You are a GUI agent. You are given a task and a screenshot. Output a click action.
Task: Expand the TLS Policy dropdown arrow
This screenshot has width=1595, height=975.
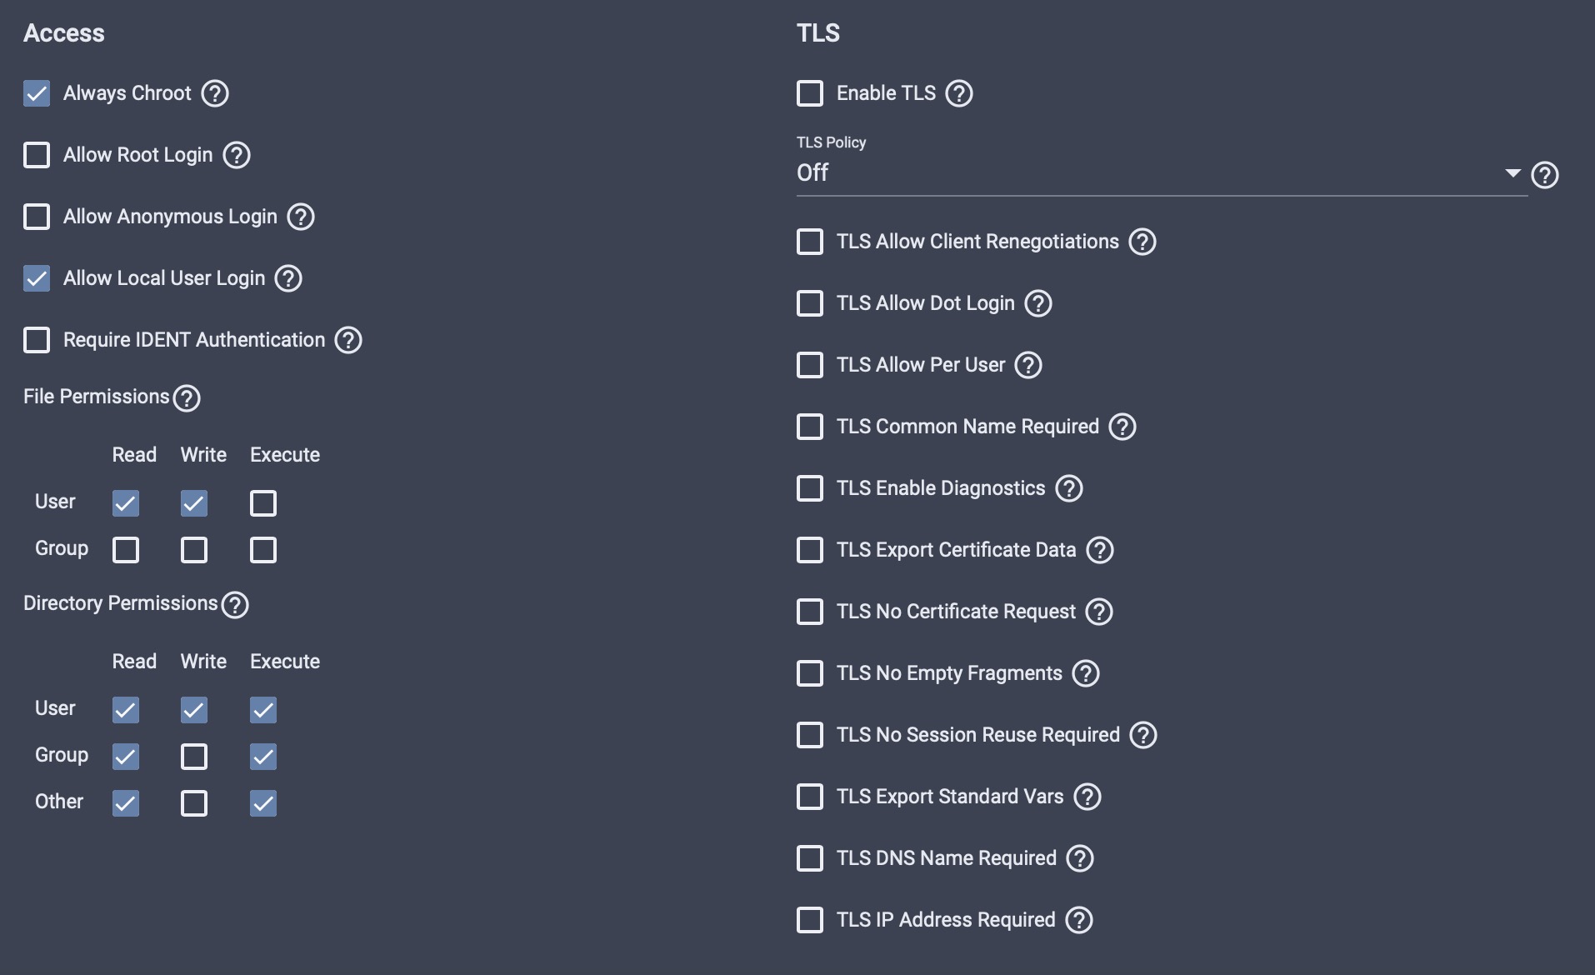pyautogui.click(x=1513, y=173)
